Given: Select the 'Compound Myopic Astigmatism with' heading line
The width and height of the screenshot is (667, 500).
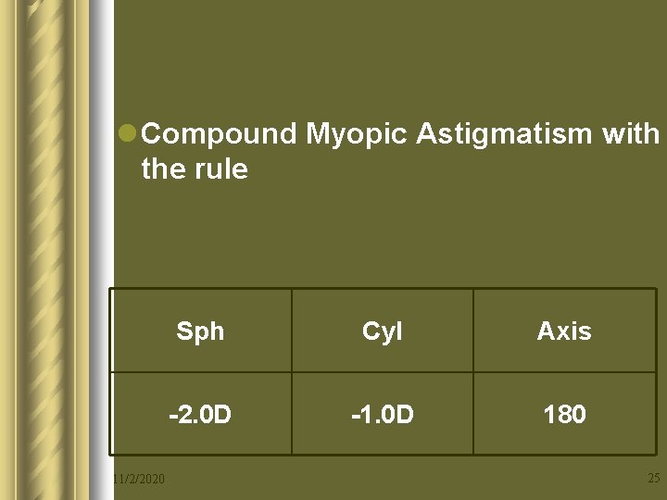Looking at the screenshot, I should click(x=400, y=135).
